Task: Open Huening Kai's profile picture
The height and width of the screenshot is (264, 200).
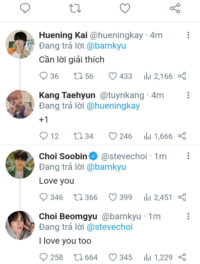Action: pos(20,44)
